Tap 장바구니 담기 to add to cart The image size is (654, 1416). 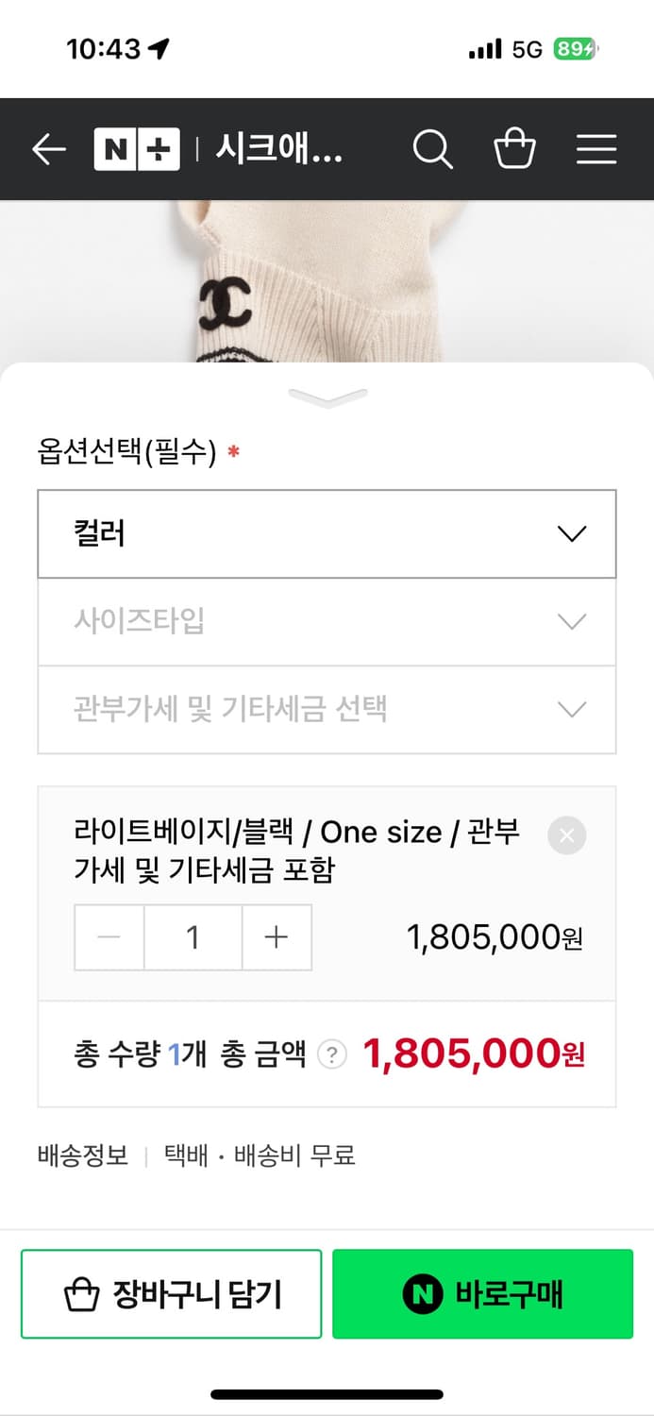[171, 1295]
